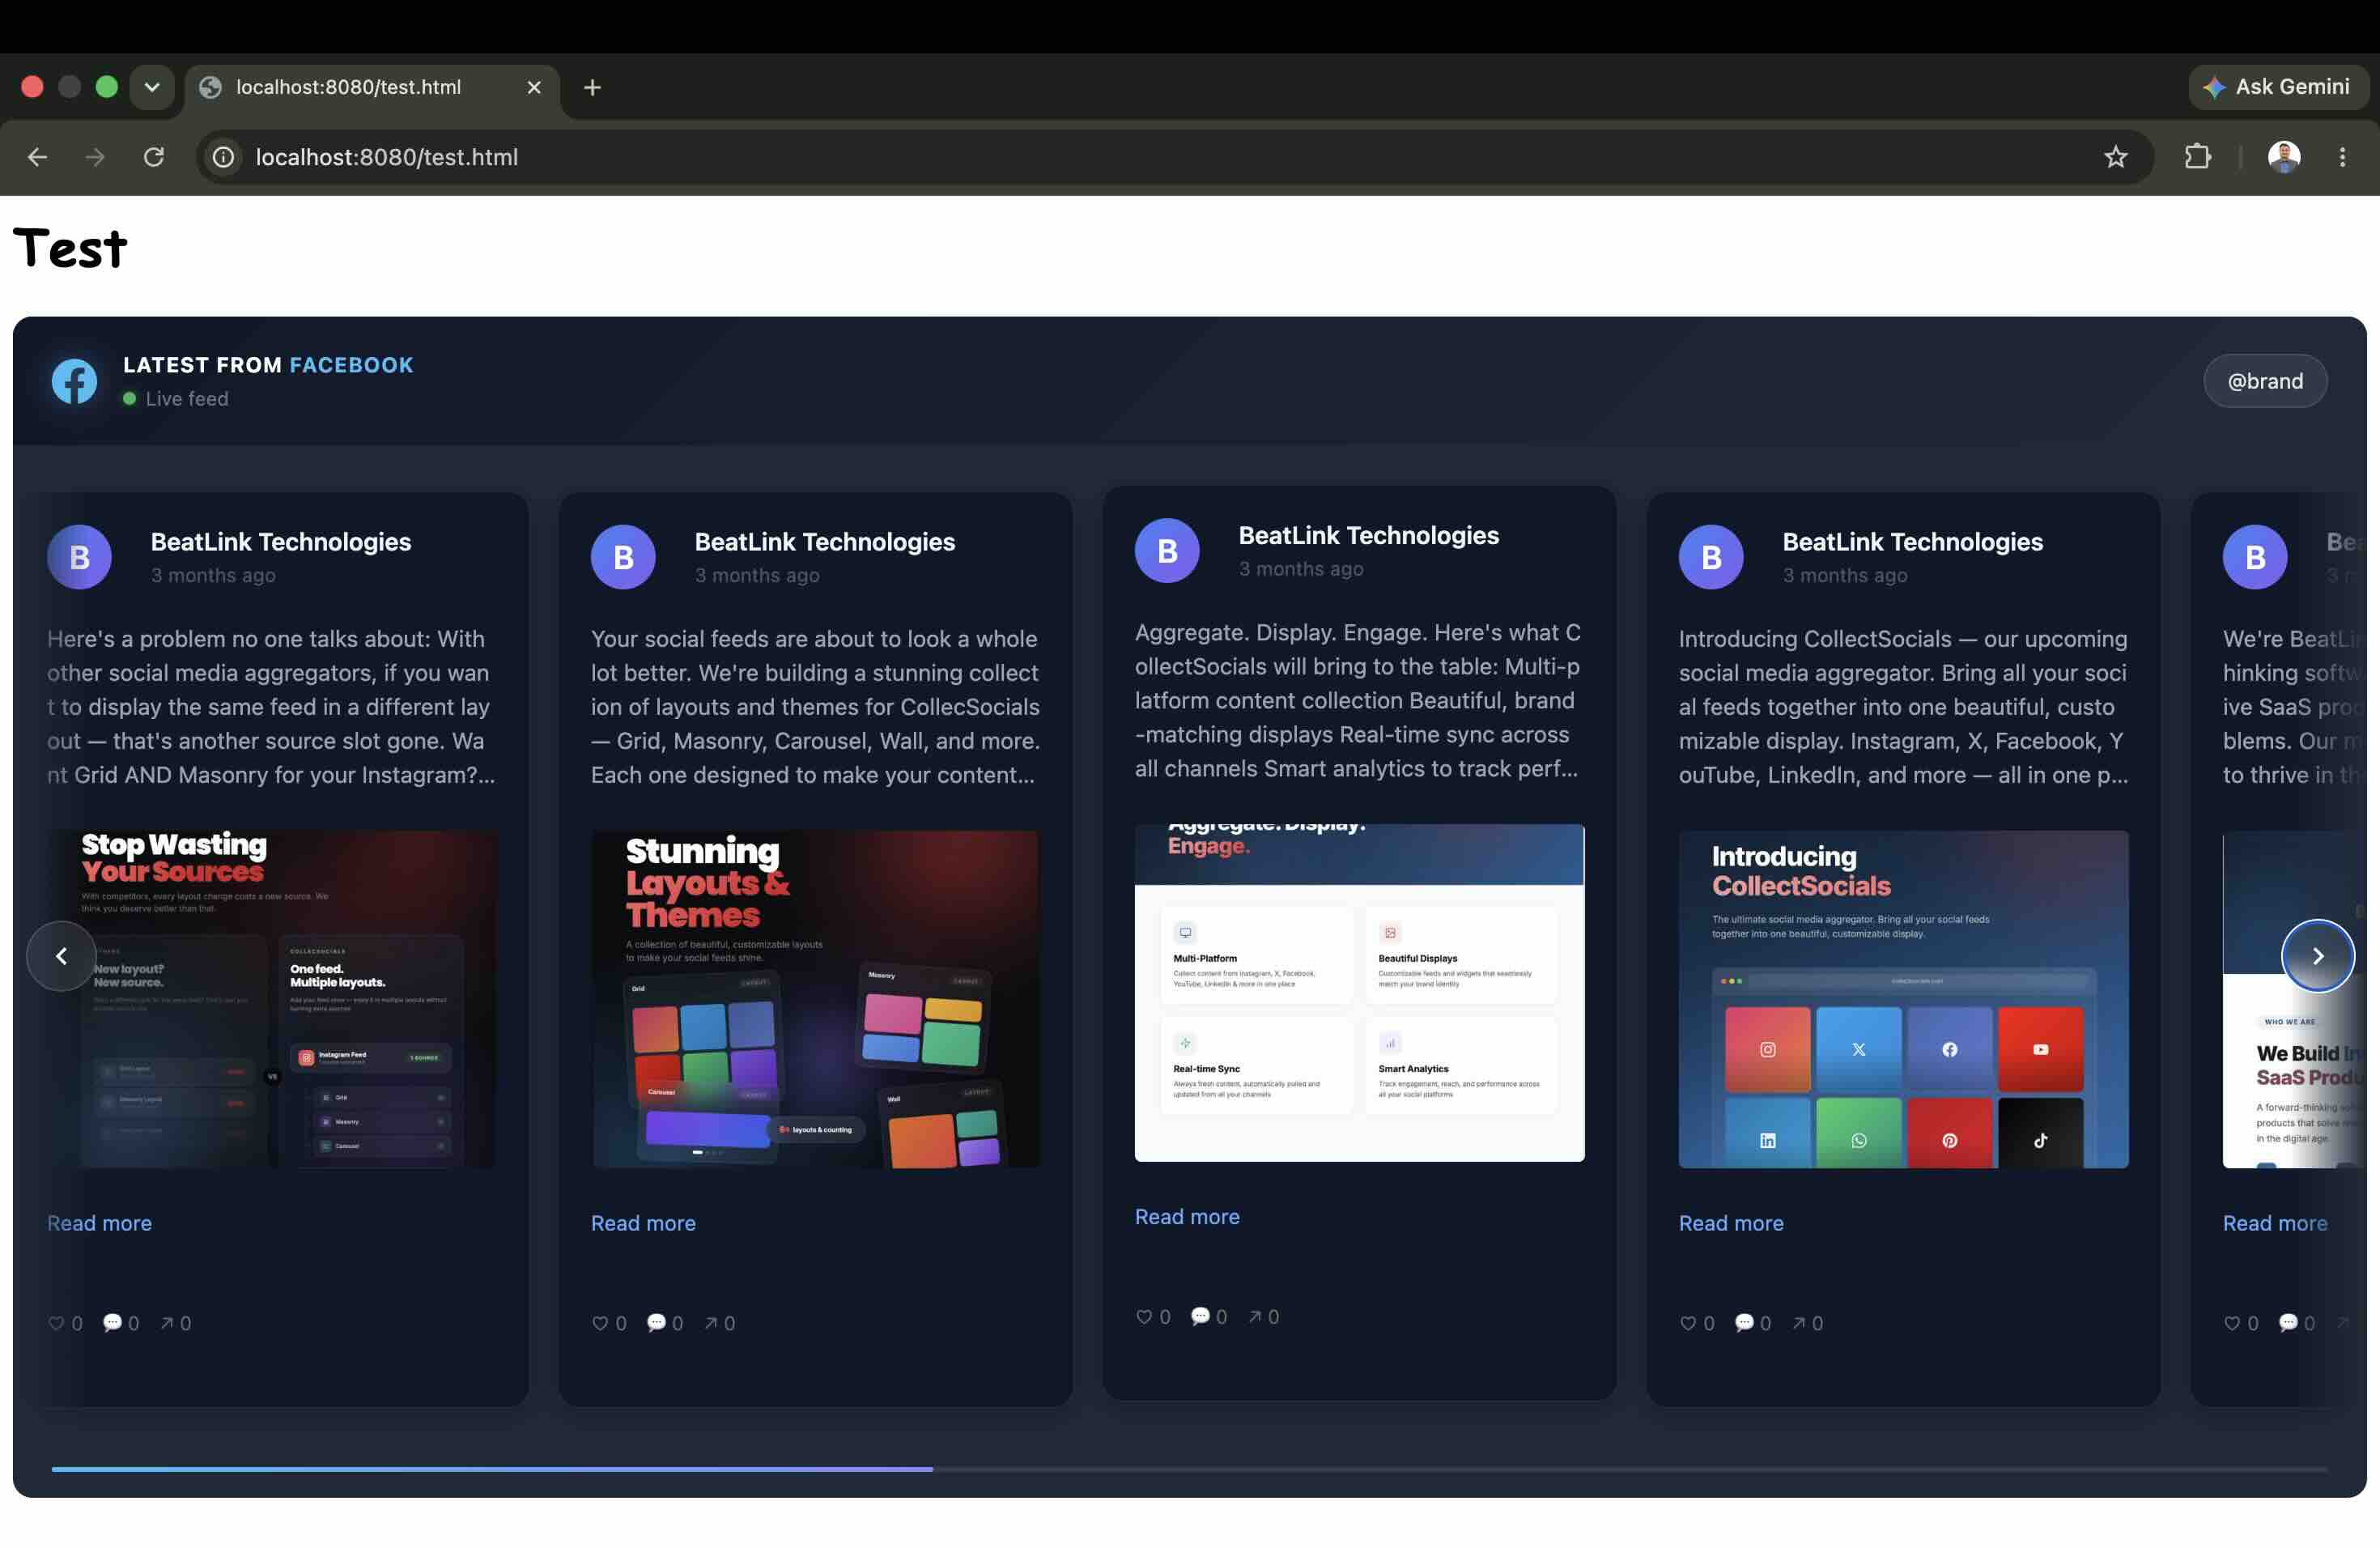Open the Extensions puzzle icon
Viewport: 2380px width, 1548px height.
point(2197,157)
